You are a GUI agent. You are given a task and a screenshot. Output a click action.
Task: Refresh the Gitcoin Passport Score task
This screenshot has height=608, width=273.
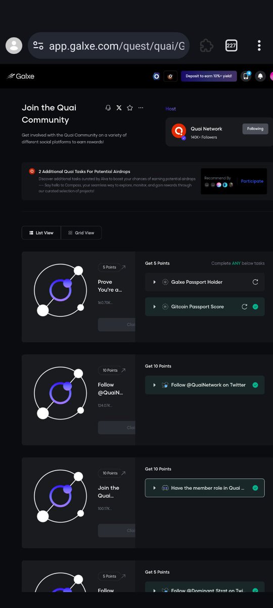click(x=245, y=307)
